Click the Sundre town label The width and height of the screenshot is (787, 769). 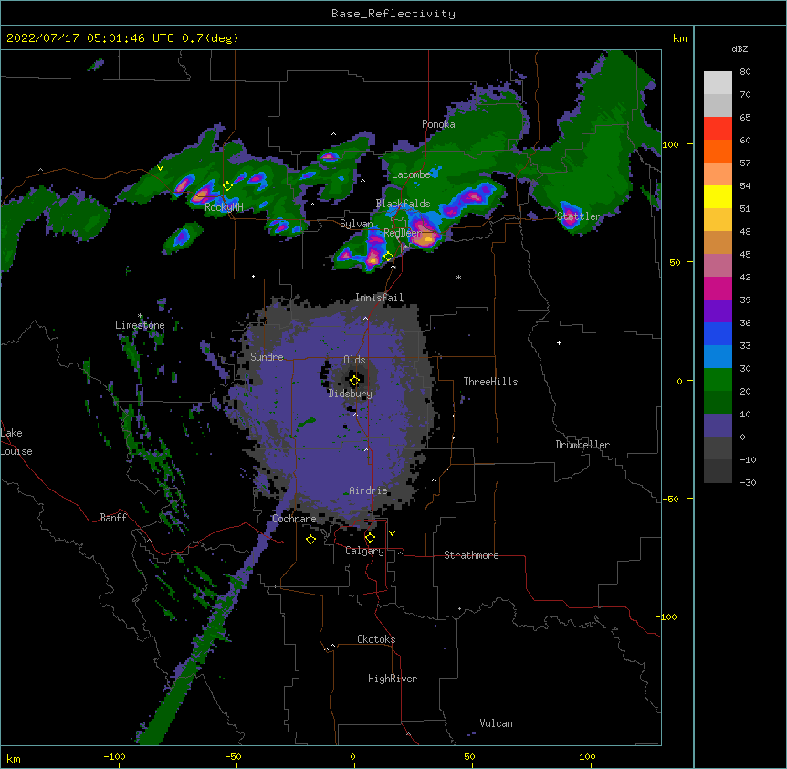[267, 357]
